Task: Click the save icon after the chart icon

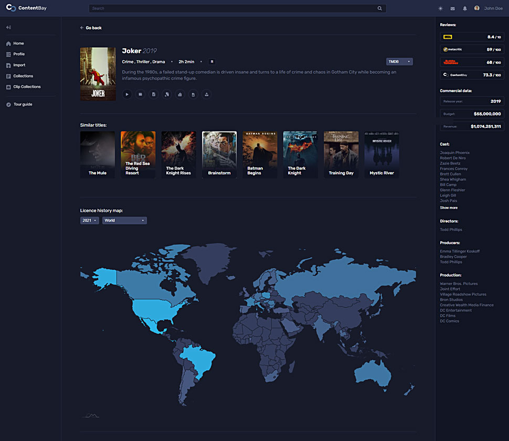Action: (x=193, y=94)
